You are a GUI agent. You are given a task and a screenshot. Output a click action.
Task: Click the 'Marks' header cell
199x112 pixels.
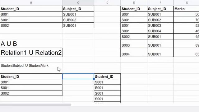[x=186, y=9]
